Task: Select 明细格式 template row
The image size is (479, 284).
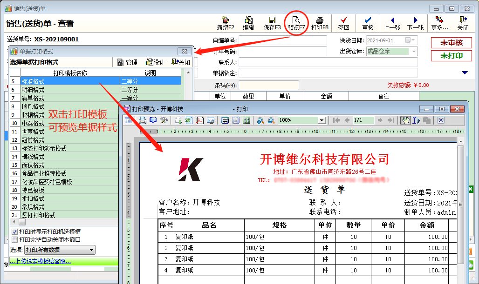Action: click(96, 90)
